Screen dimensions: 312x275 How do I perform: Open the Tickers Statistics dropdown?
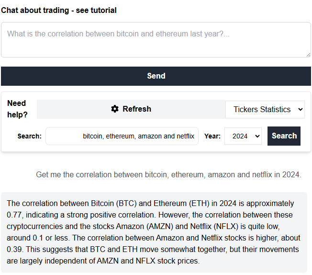click(265, 109)
